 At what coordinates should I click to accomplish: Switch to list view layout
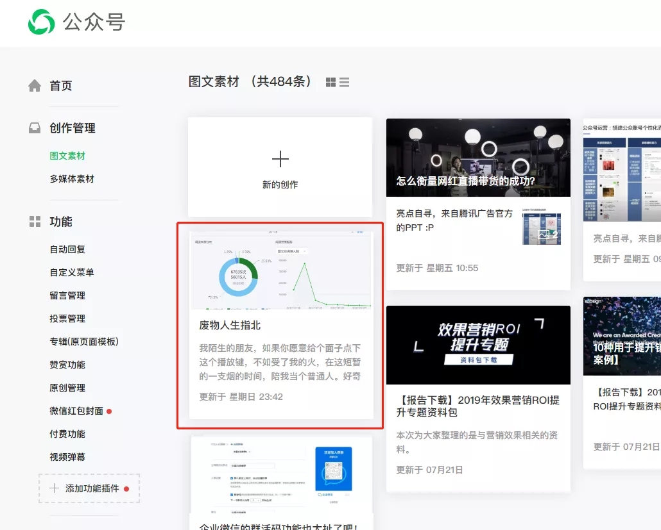pos(345,82)
